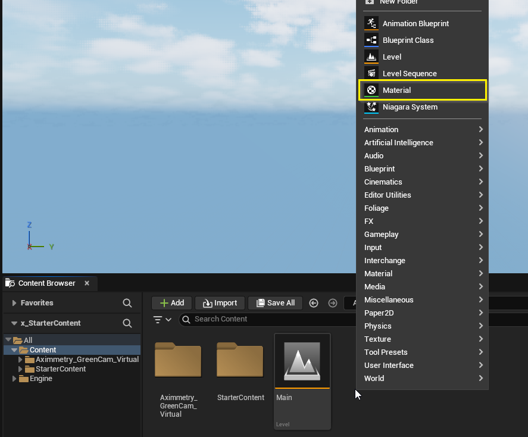Expand the StarterContent tree folder

tap(21, 369)
